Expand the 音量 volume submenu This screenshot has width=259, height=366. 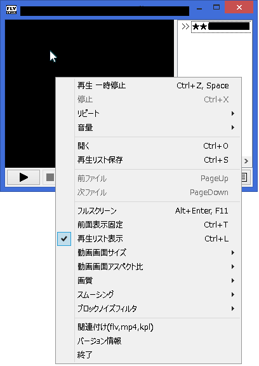click(149, 128)
